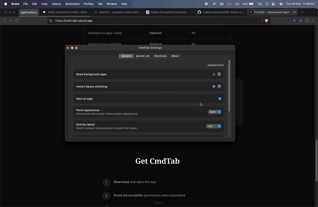Uncheck the Start at login checkbox
The image size is (318, 207).
220,99
